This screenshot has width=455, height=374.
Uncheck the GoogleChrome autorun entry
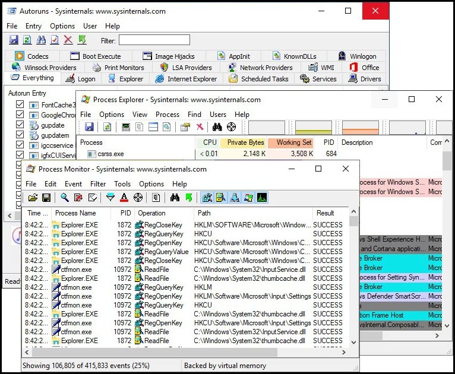[20, 114]
